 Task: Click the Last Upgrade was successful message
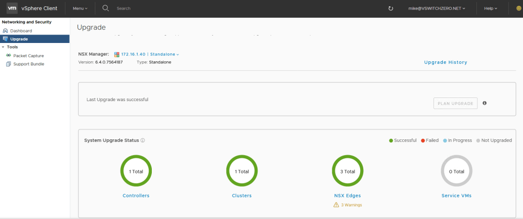coord(117,100)
